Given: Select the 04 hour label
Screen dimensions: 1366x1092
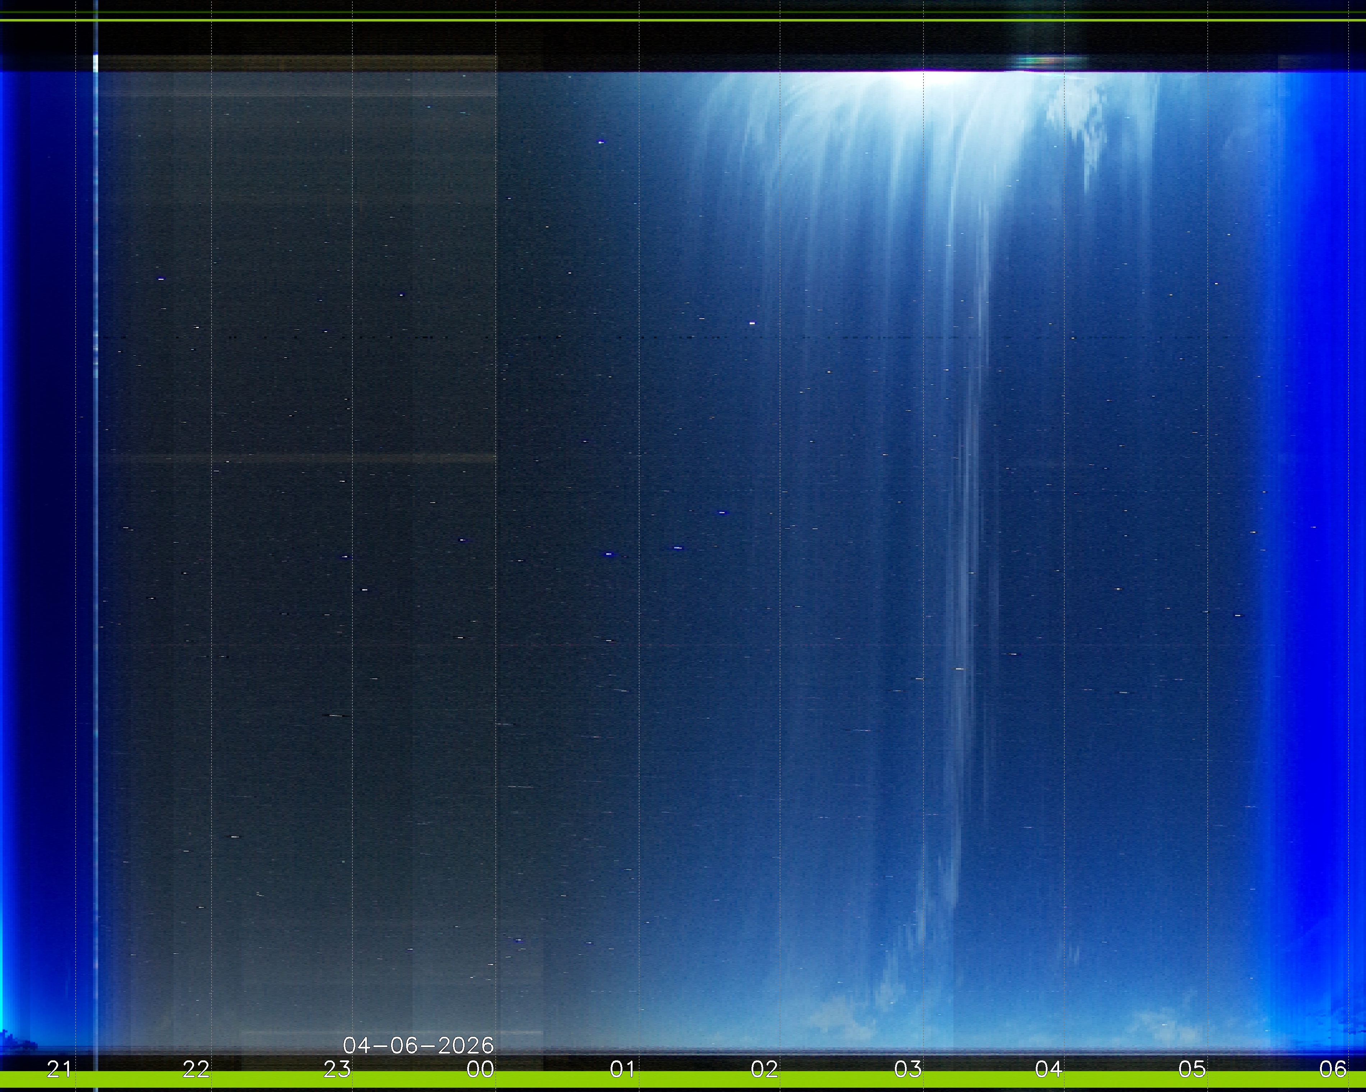Looking at the screenshot, I should (1049, 1069).
